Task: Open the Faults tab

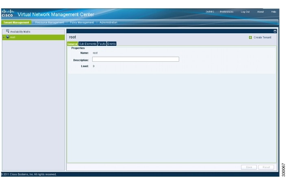Action: click(x=102, y=44)
